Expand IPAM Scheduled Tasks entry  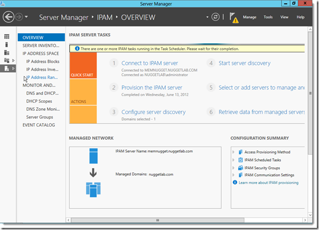click(x=233, y=160)
